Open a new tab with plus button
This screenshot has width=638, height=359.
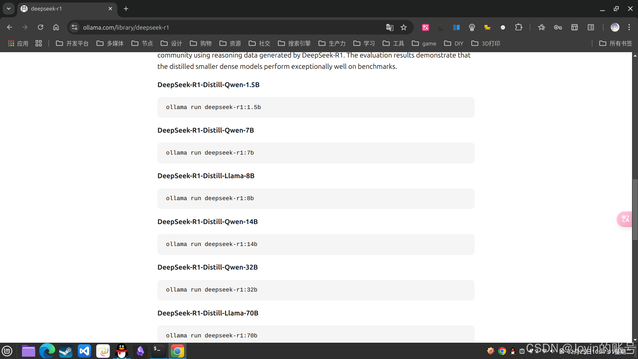[126, 9]
